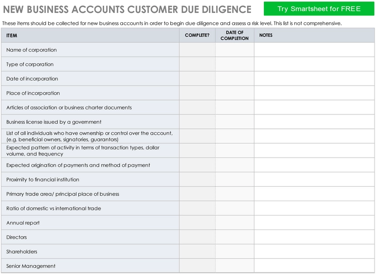Click the Date of Completion cell for Date of incorporation
The image size is (376, 274).
click(x=235, y=79)
